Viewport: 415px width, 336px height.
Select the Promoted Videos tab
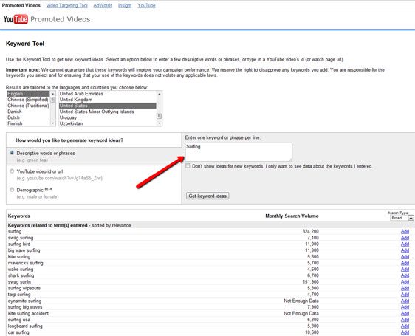click(21, 6)
